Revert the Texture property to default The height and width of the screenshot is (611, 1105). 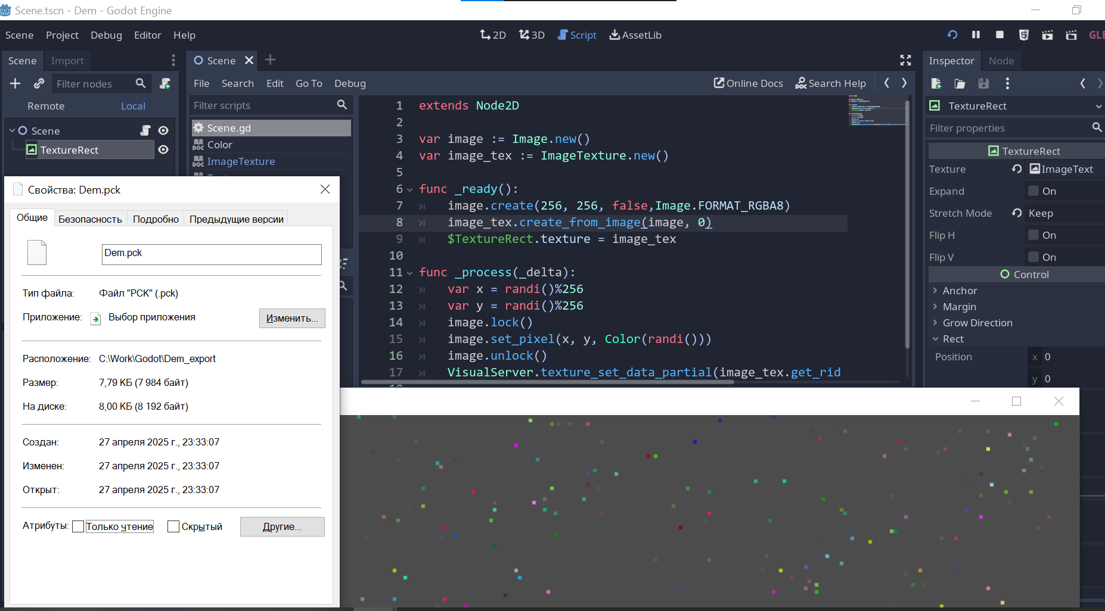point(1017,169)
